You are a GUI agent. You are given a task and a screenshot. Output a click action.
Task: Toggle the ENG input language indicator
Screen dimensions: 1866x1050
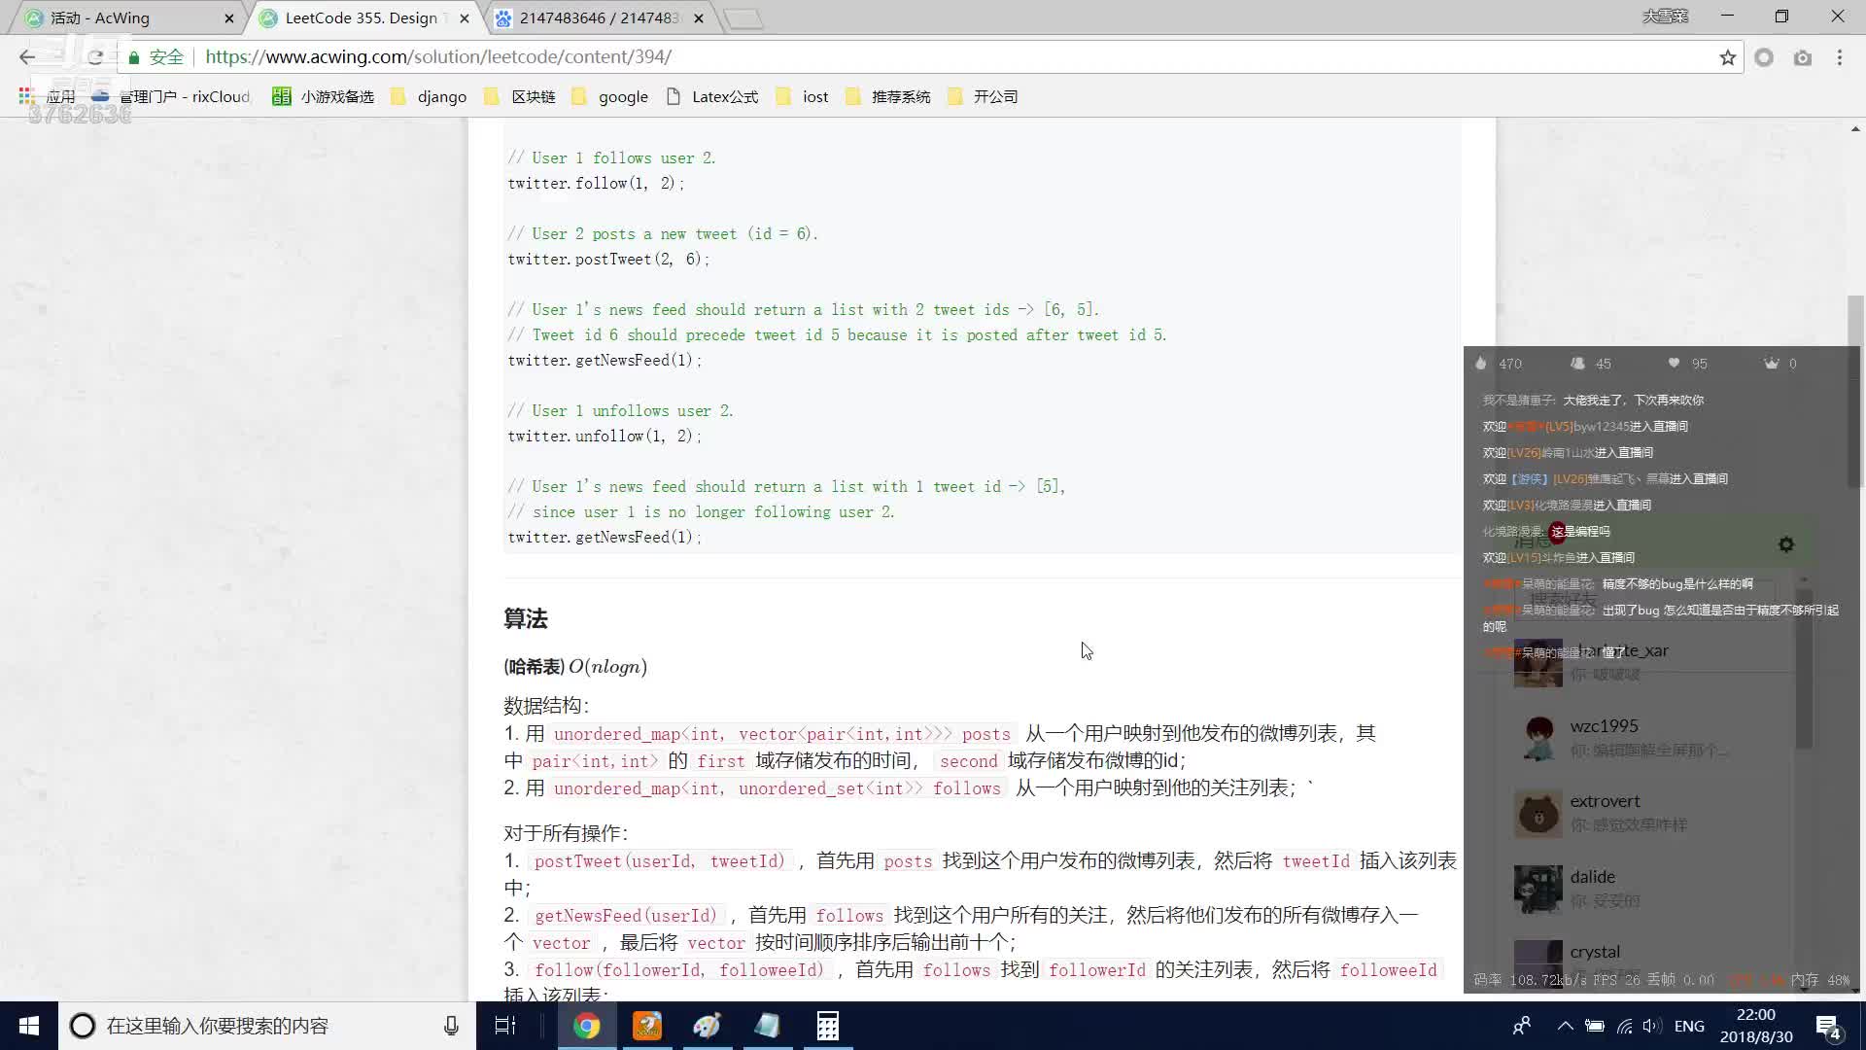1689,1026
